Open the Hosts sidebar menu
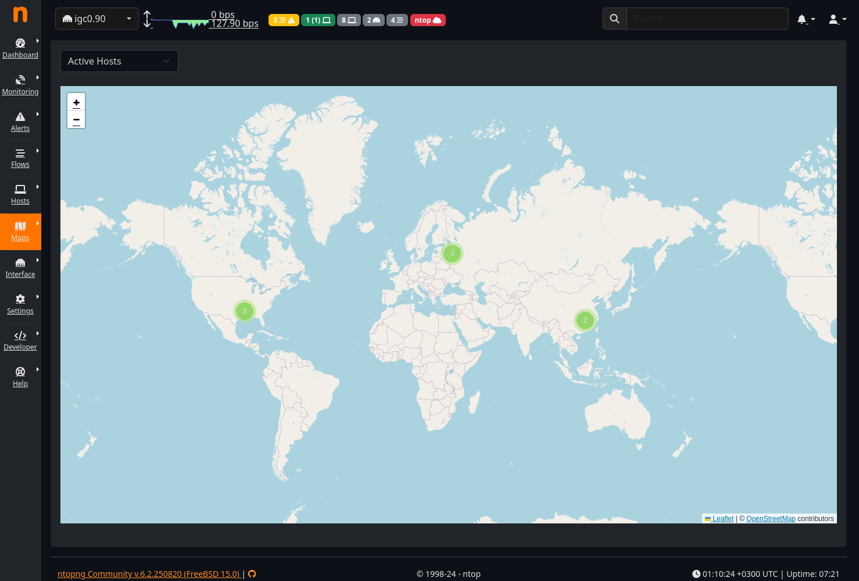This screenshot has height=581, width=859. click(20, 194)
